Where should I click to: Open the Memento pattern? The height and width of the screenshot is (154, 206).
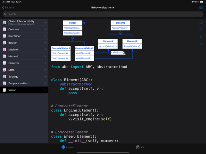coord(24,56)
